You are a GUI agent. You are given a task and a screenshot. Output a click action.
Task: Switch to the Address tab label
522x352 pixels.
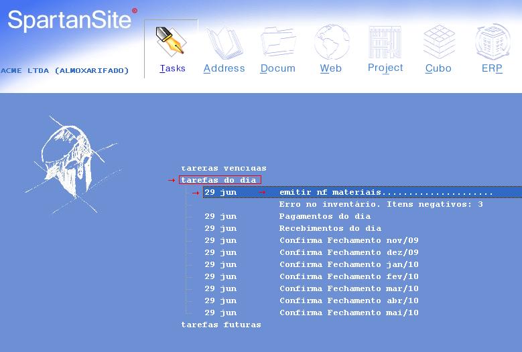pos(224,68)
